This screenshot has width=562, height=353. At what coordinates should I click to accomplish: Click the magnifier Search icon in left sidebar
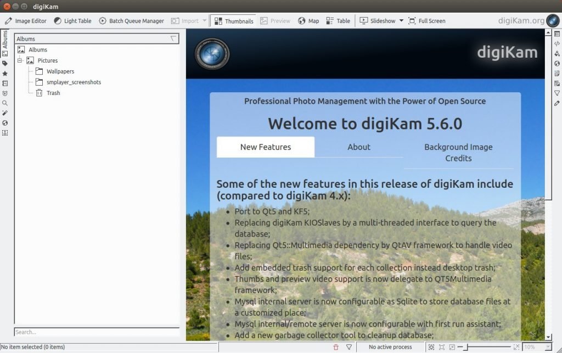(x=5, y=103)
